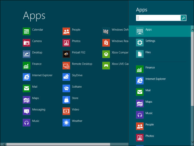Open the Store app icon
This screenshot has height=146, width=194.
(66, 100)
